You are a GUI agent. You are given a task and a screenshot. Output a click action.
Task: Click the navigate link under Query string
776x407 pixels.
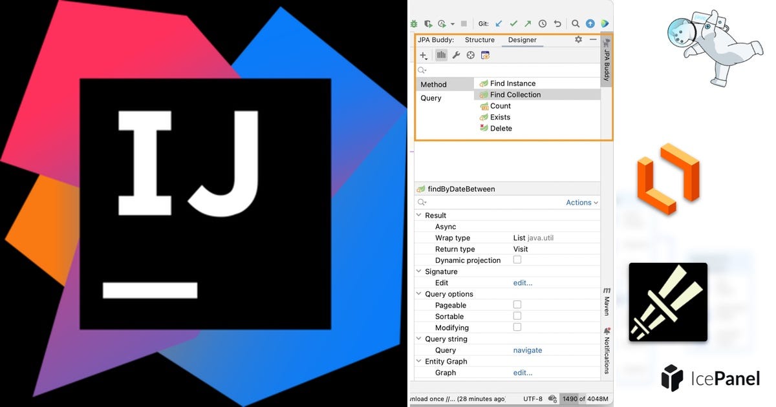point(527,350)
